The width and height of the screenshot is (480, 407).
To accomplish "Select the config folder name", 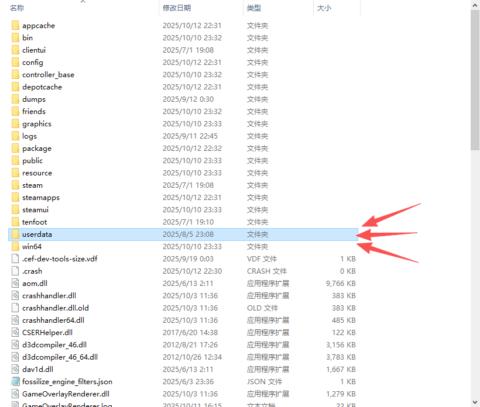I will pos(33,62).
